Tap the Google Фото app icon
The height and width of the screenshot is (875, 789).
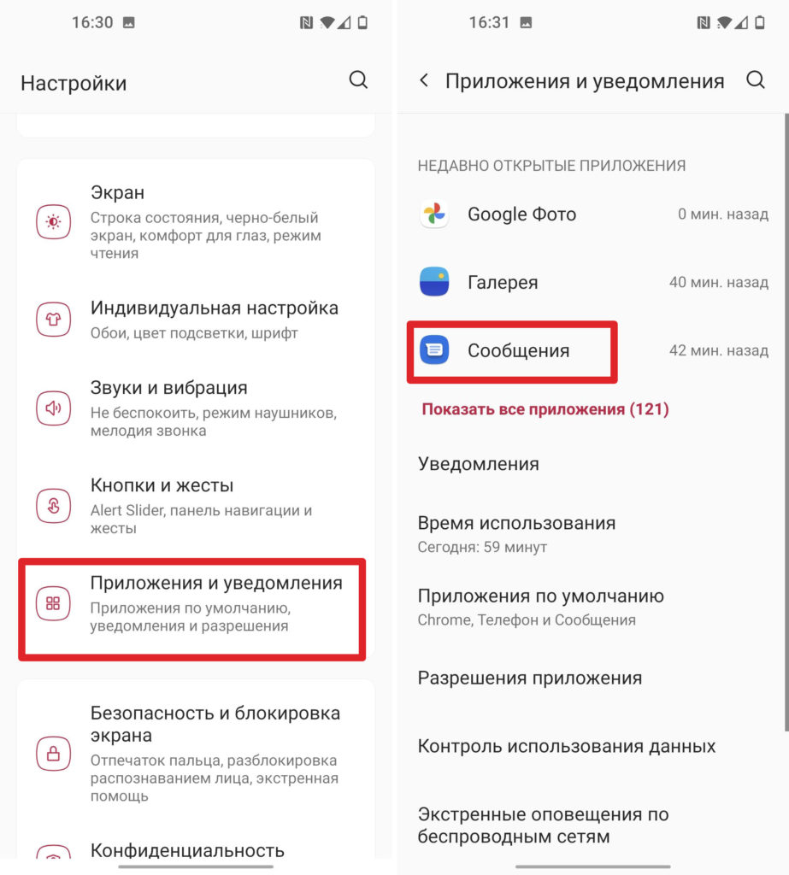click(434, 214)
